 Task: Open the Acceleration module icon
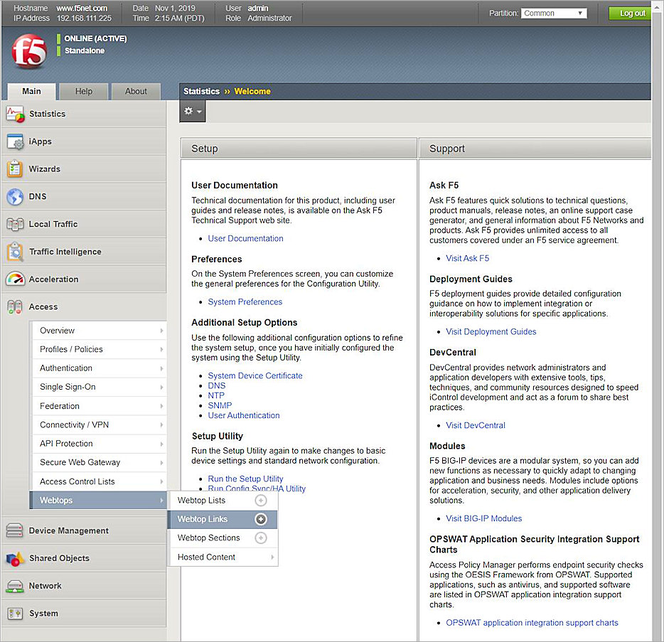[x=17, y=279]
